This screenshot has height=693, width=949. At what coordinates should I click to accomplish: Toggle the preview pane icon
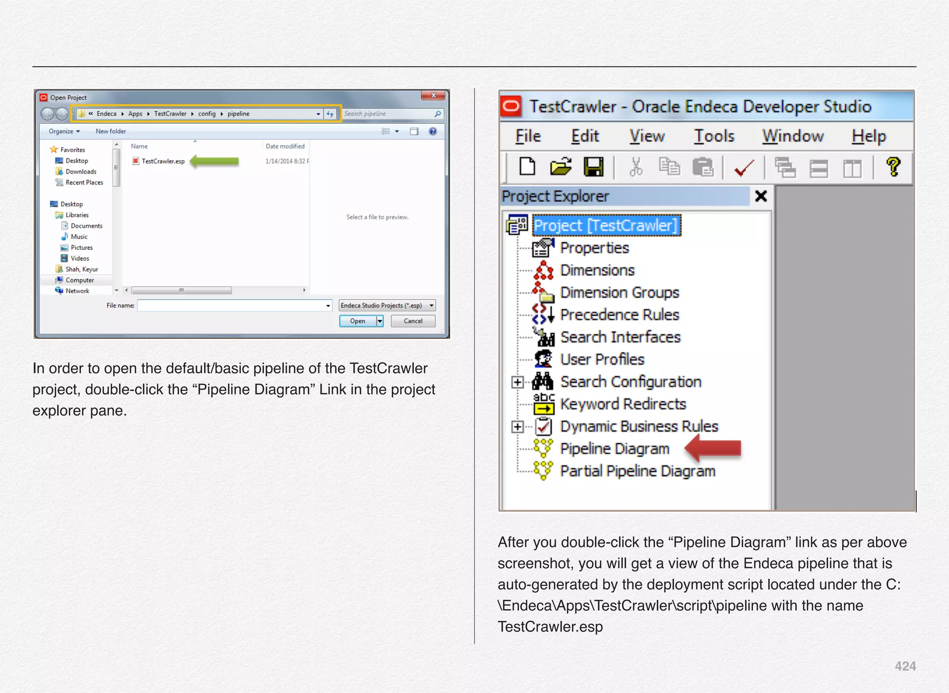click(414, 131)
